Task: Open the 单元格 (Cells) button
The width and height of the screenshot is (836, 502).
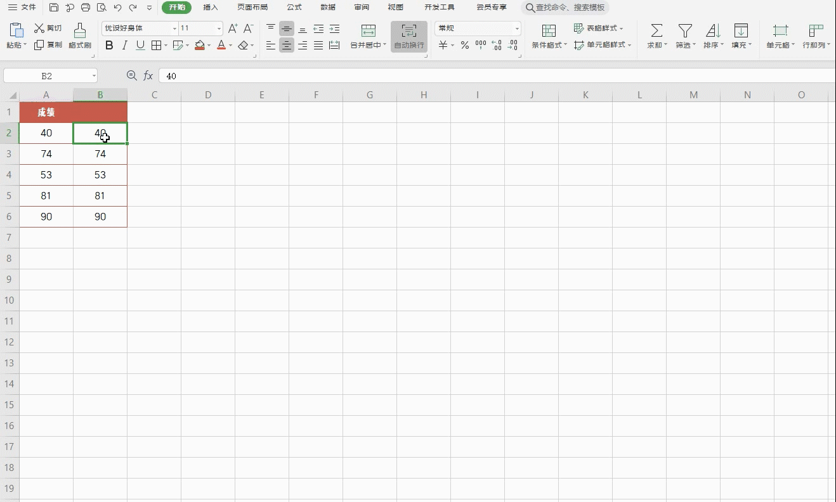Action: 780,36
